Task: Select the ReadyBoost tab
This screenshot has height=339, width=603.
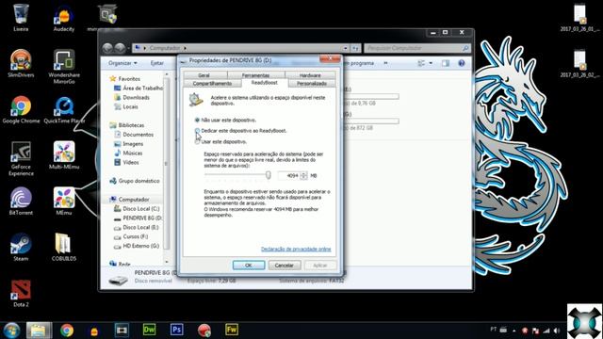Action: point(265,83)
